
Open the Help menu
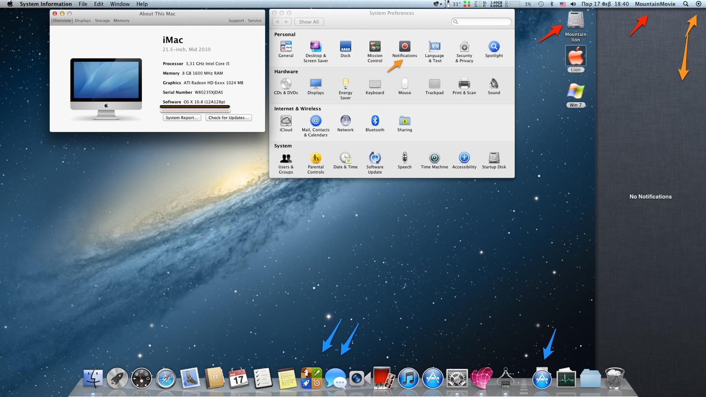(142, 4)
